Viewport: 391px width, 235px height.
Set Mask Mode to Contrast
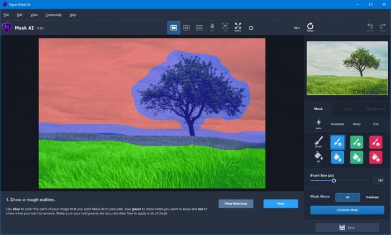(372, 198)
